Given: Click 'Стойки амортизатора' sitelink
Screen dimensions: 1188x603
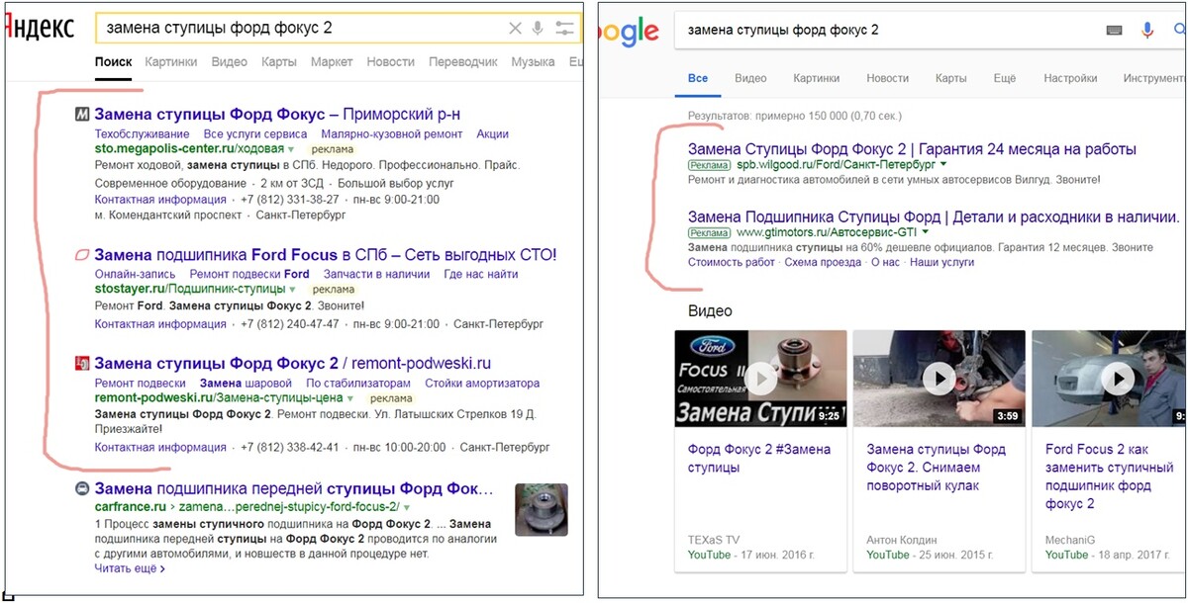Looking at the screenshot, I should coord(482,383).
